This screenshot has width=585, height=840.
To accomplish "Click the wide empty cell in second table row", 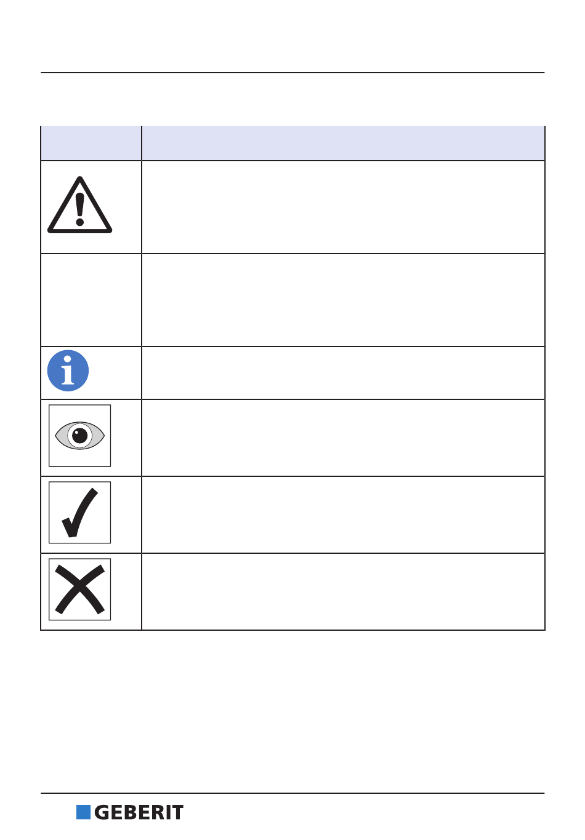I will (x=344, y=300).
